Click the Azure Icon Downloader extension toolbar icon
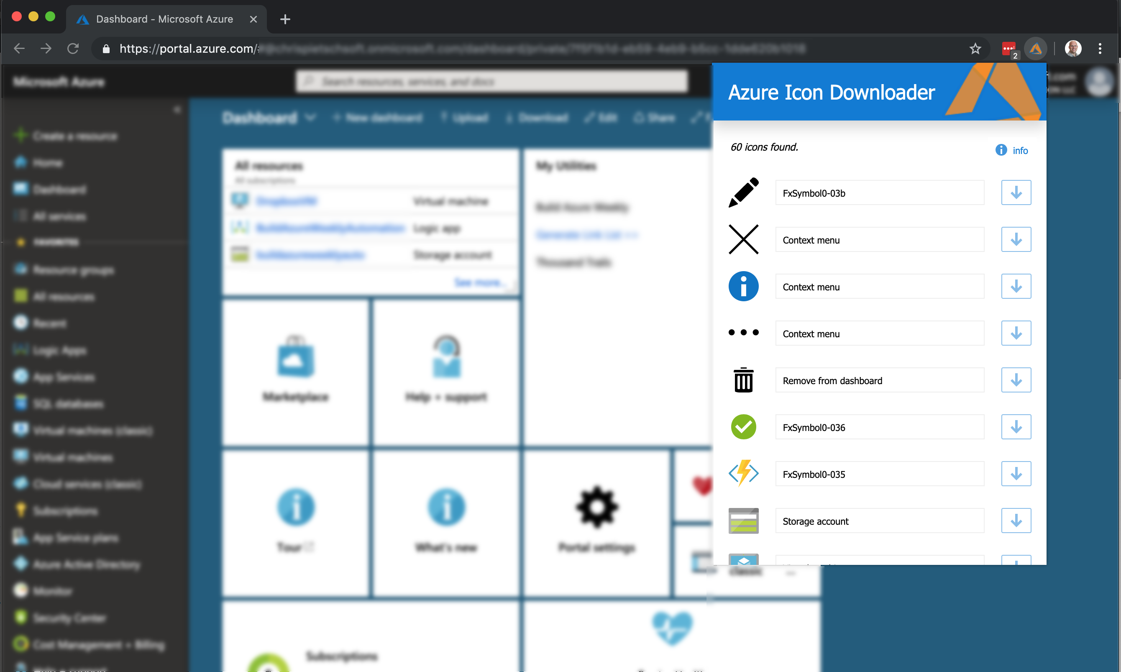The width and height of the screenshot is (1121, 672). click(x=1036, y=49)
